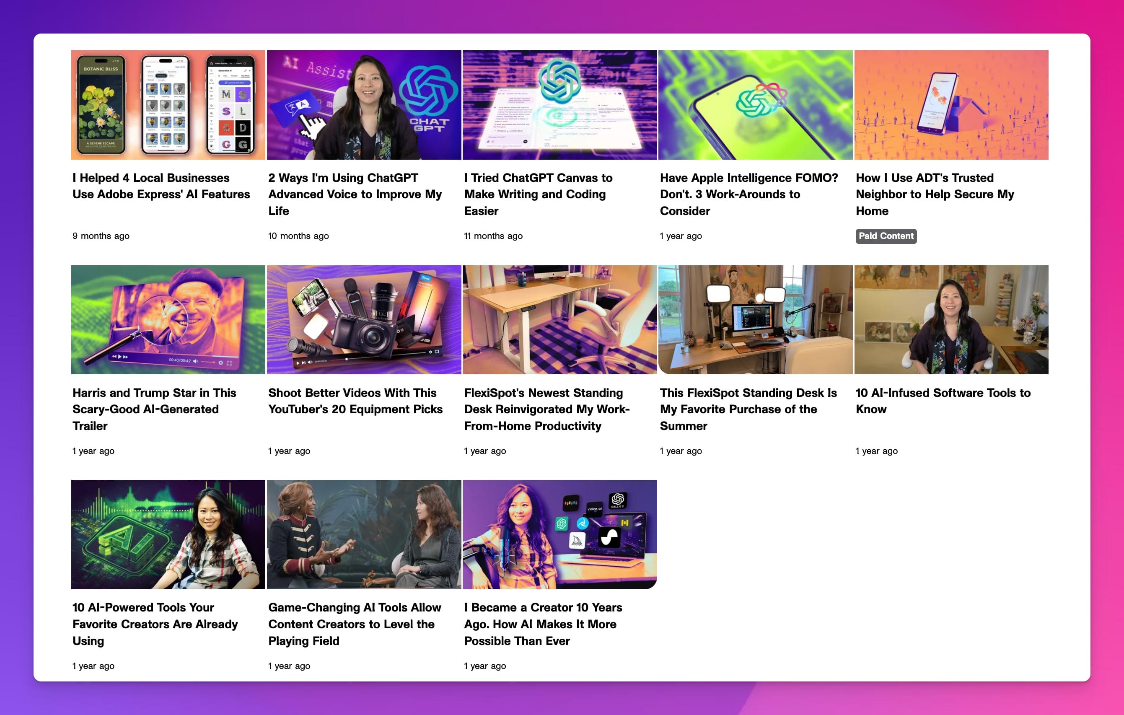Click '1 year ago' under I Became a Creator
Image resolution: width=1124 pixels, height=715 pixels.
pos(484,666)
